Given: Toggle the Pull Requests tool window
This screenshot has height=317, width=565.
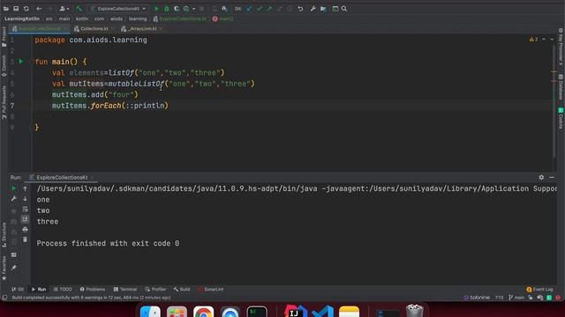Looking at the screenshot, I should click(4, 102).
